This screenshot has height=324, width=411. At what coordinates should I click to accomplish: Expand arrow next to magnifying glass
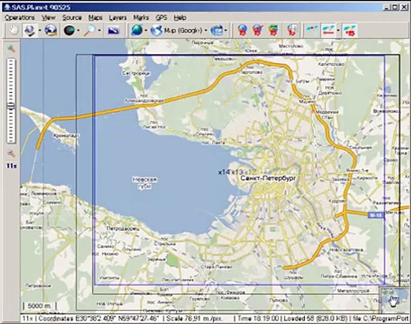tap(99, 31)
